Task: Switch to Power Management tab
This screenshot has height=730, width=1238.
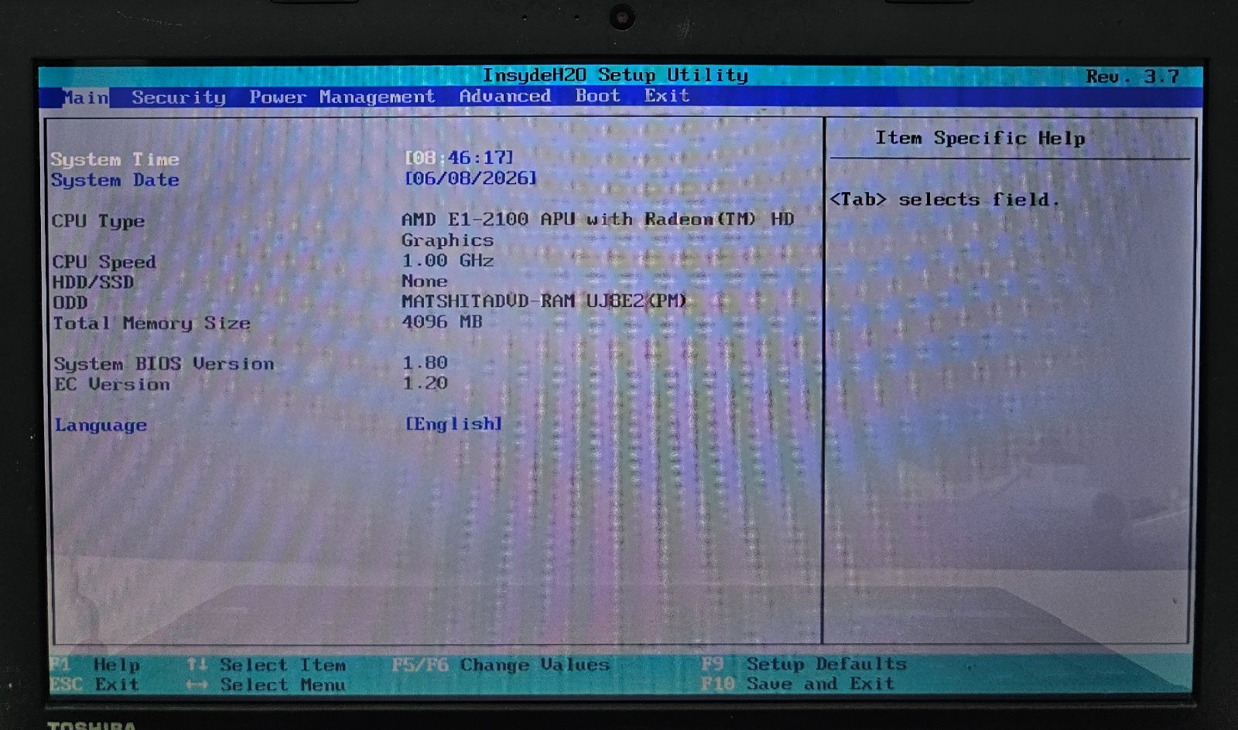Action: [342, 97]
